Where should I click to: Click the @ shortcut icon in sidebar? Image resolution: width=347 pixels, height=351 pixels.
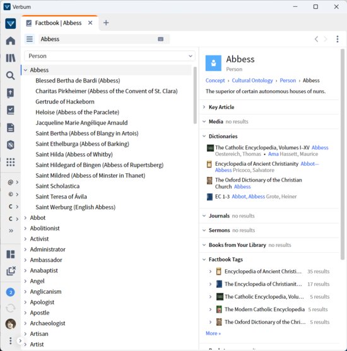click(10, 182)
